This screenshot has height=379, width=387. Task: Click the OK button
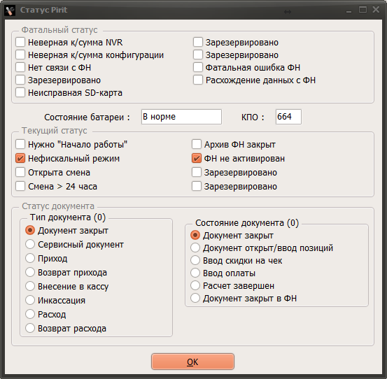[x=192, y=362]
